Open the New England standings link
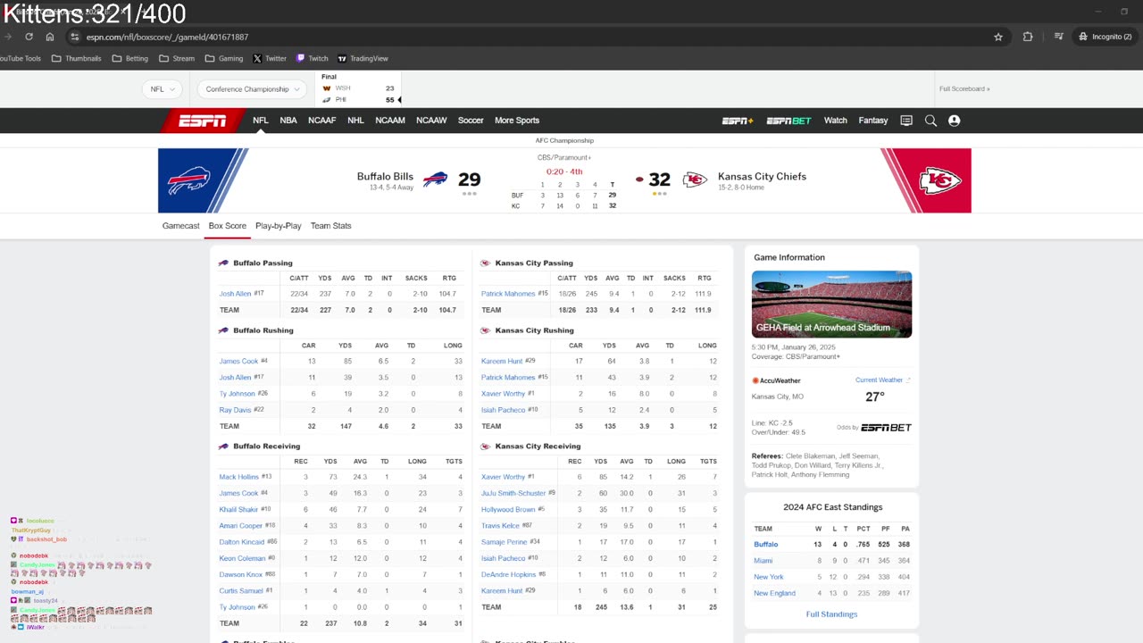1143x643 pixels. click(x=774, y=594)
